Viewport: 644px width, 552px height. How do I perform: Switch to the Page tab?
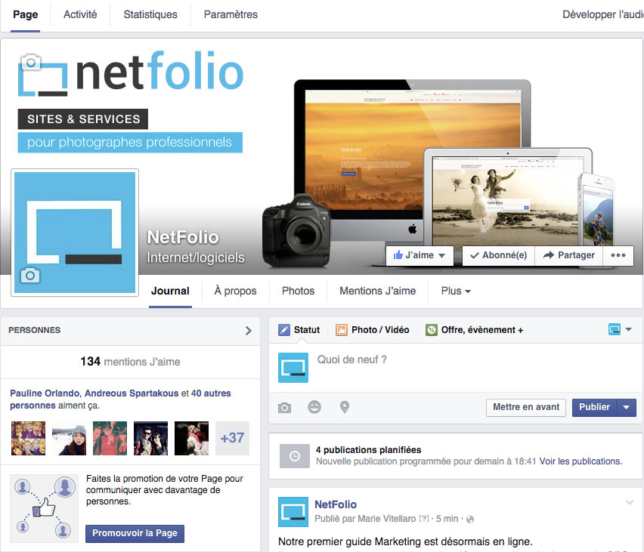coord(26,15)
